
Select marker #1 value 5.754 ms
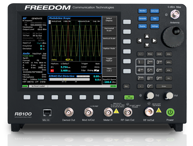click(x=66, y=67)
